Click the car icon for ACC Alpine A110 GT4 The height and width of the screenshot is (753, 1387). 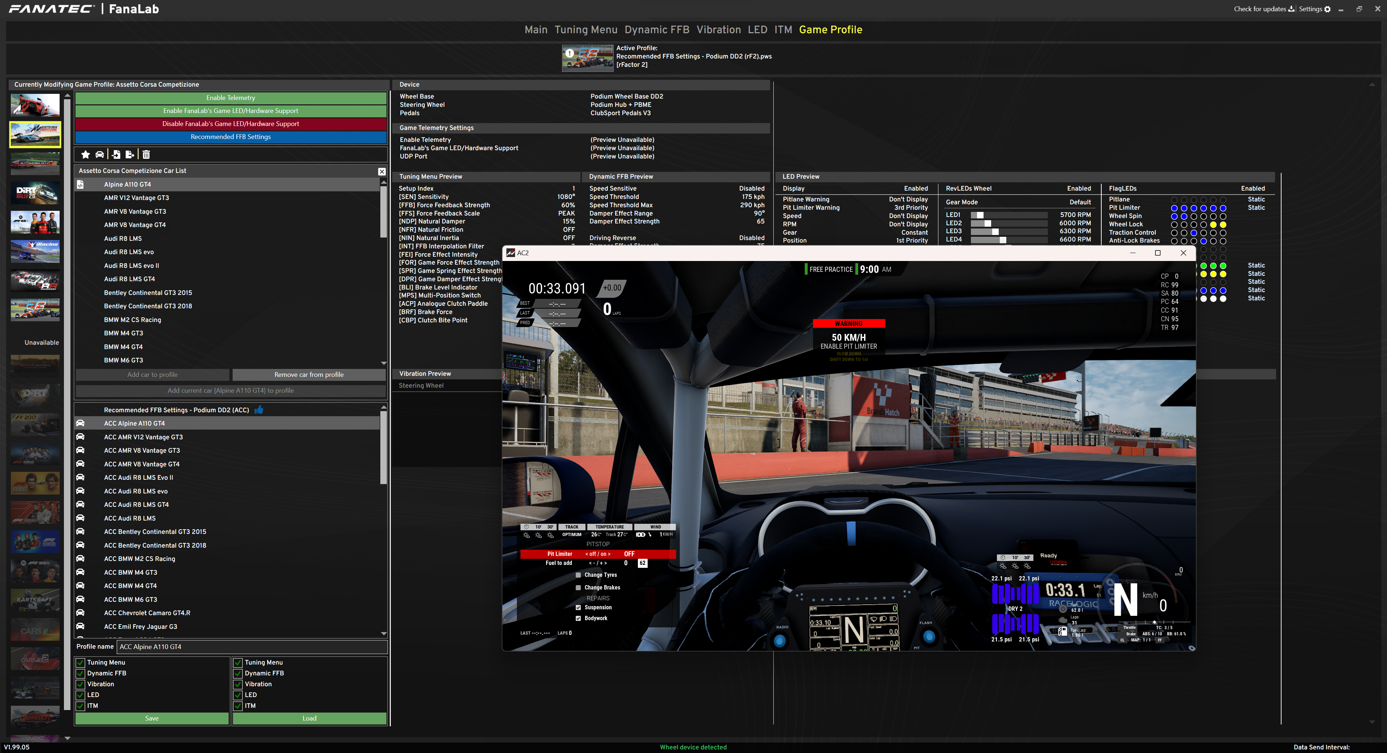point(80,423)
